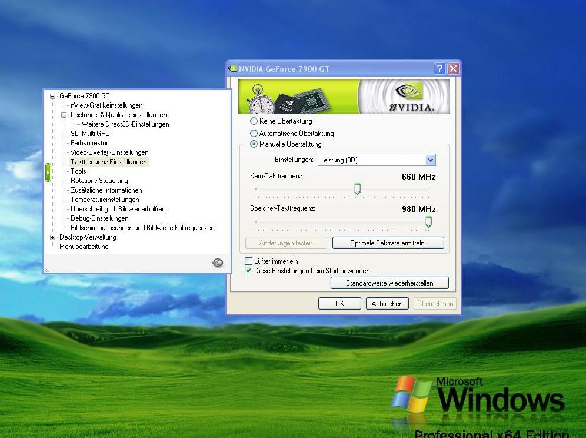Screen dimensions: 586x438
Task: Click the round NVIDIA eye icon below the tree
Action: [218, 263]
